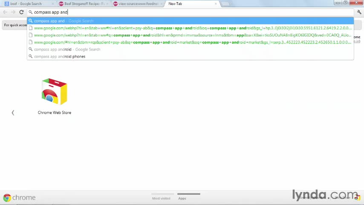Screen dimensions: 364x205
Task: Select 'compass app and - Google Search' suggestion
Action: [x=191, y=21]
